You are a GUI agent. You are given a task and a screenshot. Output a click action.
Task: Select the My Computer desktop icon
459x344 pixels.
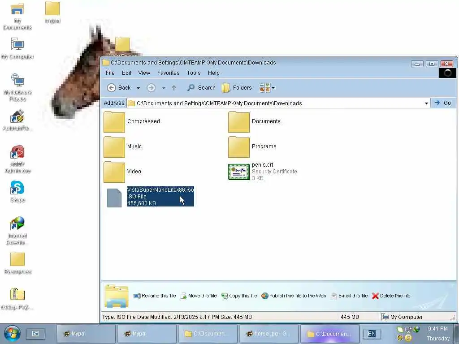point(17,48)
